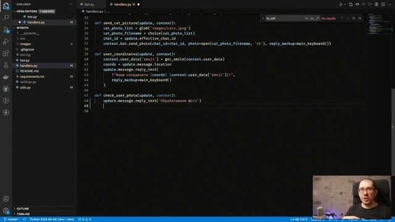Screen dimensions: 395x222
Task: Open the Testing flask view
Action: [6, 65]
